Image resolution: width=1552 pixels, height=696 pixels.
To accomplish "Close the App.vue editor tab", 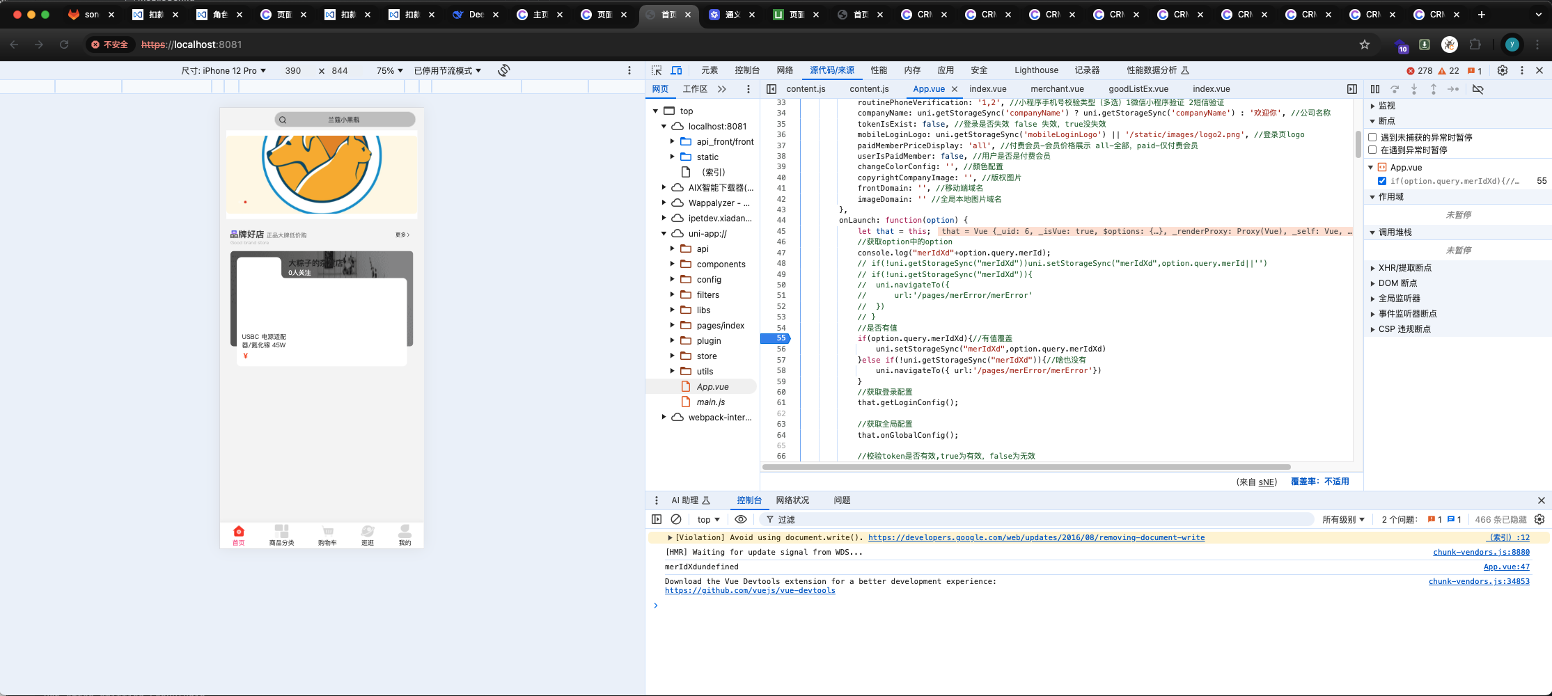I will 955,89.
